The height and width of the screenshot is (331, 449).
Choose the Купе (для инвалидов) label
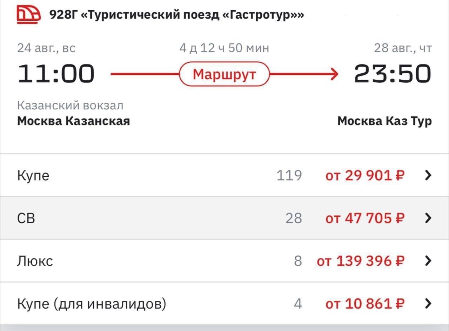[92, 304]
